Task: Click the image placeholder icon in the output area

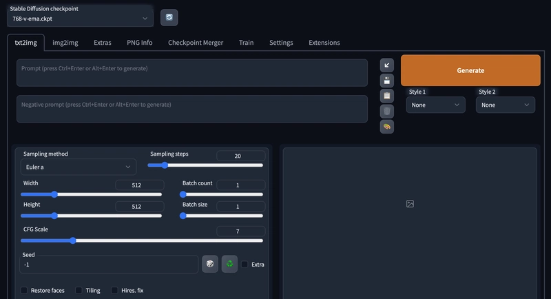Action: (x=410, y=204)
